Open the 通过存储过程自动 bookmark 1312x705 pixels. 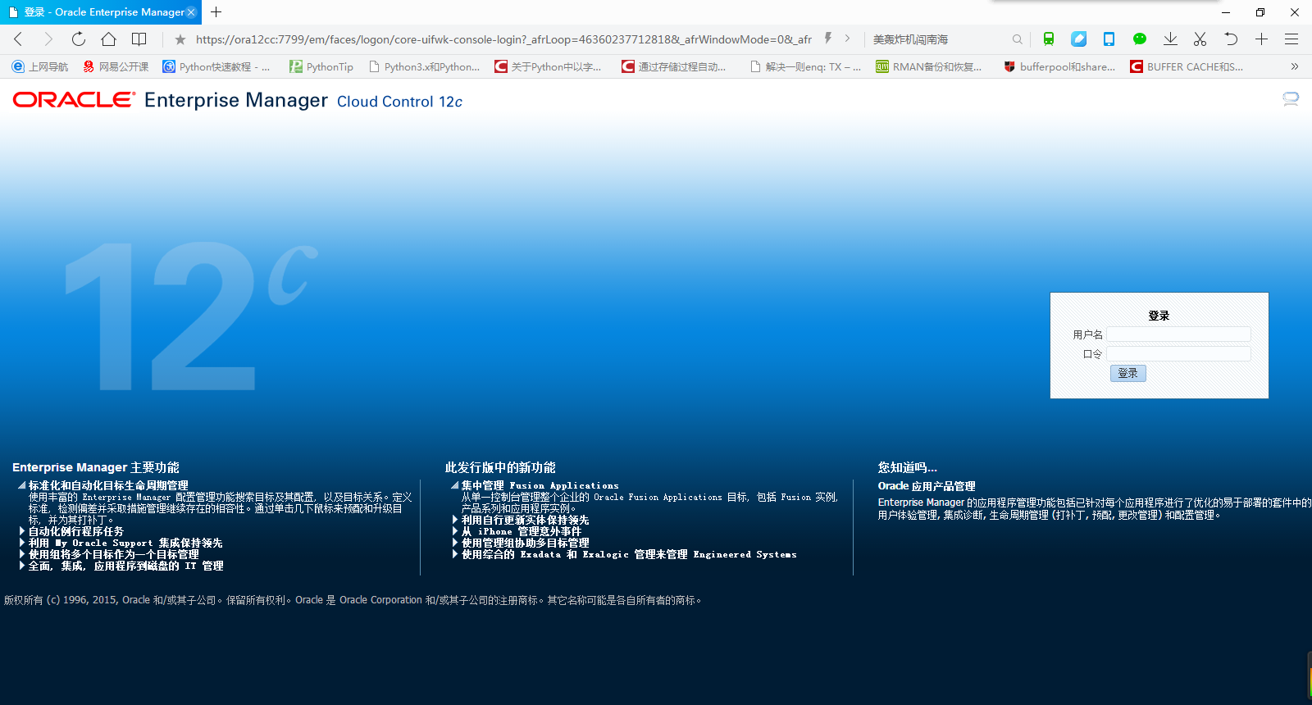click(x=674, y=66)
